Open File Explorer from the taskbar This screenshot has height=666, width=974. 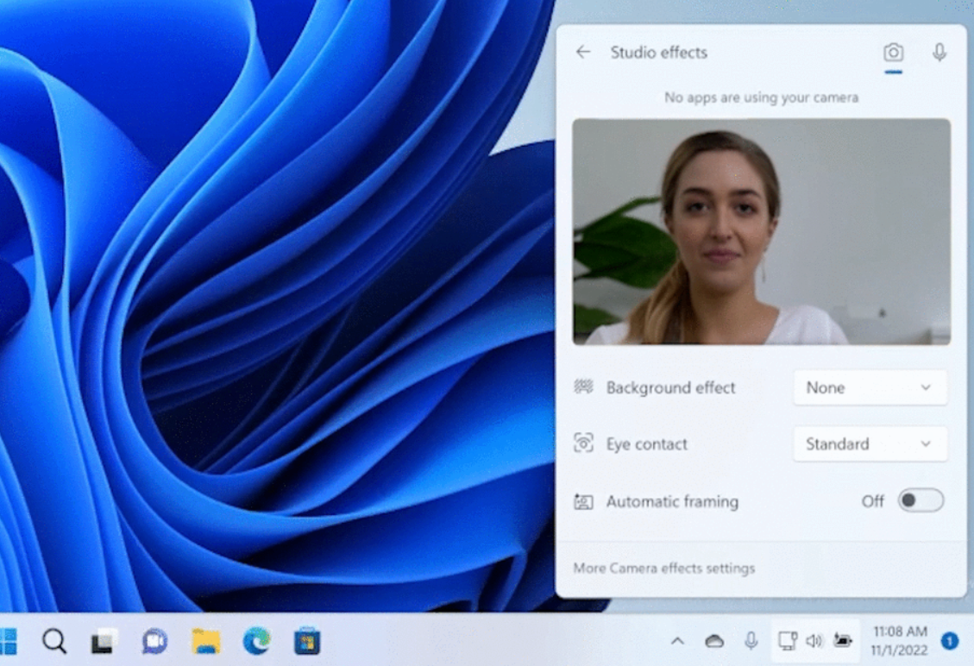[205, 641]
